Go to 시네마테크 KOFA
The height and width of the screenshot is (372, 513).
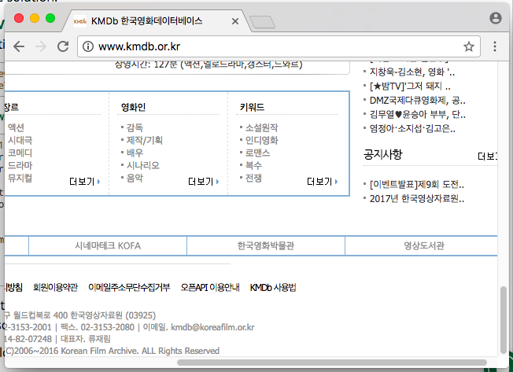point(108,246)
